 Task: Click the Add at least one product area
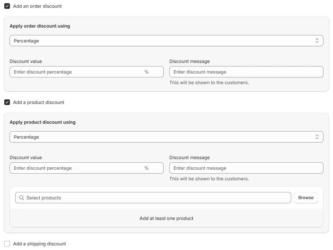(x=166, y=218)
